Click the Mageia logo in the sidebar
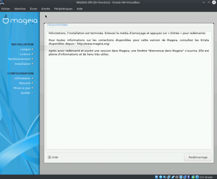 point(20,19)
